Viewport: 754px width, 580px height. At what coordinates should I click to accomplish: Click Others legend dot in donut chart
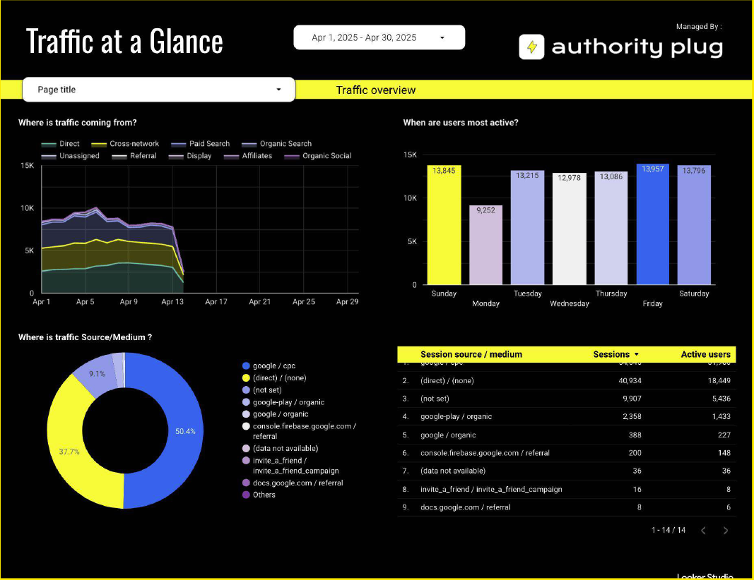246,495
